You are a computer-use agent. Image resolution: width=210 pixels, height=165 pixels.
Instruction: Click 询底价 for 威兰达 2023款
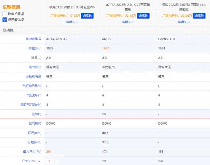coord(143,16)
